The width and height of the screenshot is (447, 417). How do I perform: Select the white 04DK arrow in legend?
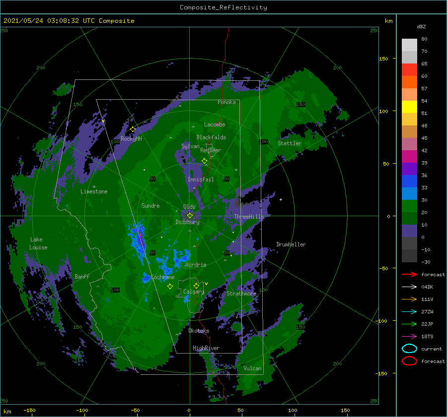(409, 287)
